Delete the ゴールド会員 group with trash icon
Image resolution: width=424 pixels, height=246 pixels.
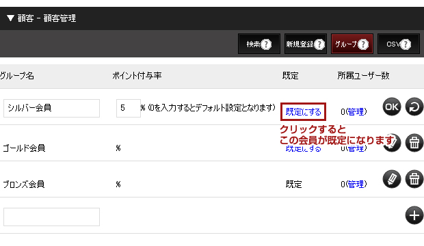click(x=414, y=143)
